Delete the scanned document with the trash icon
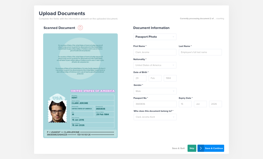The width and height of the screenshot is (263, 159). click(80, 28)
